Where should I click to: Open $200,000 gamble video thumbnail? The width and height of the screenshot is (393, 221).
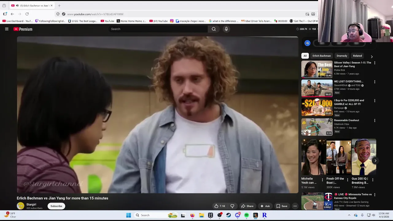(x=317, y=107)
